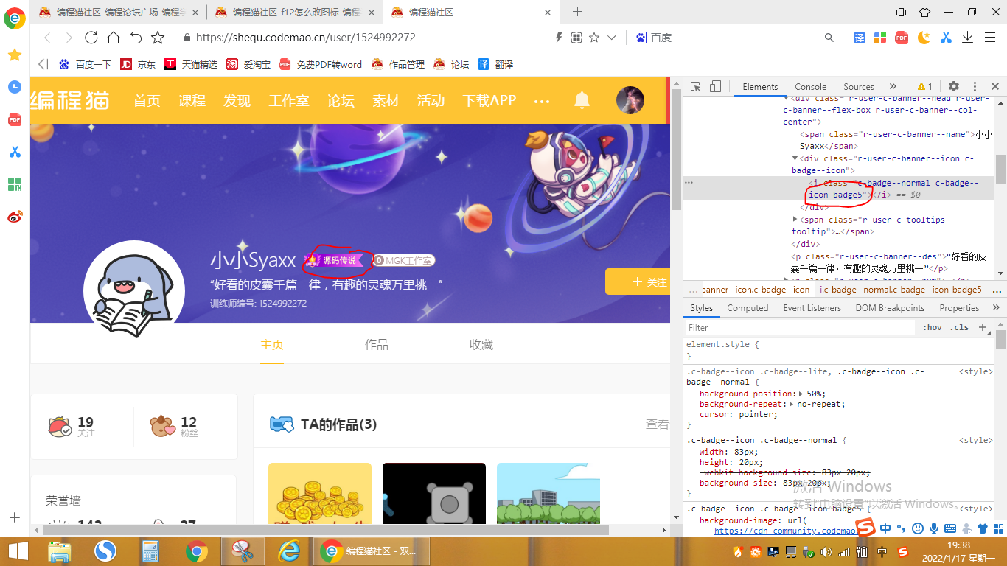
Task: Click the address bar URL field
Action: 369,38
